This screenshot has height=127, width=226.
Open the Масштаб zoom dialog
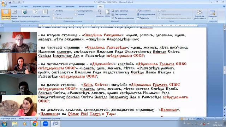tap(100, 13)
